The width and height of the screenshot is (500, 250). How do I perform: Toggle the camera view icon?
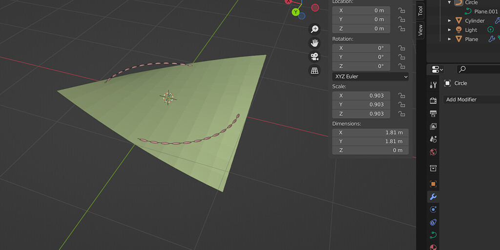[315, 57]
